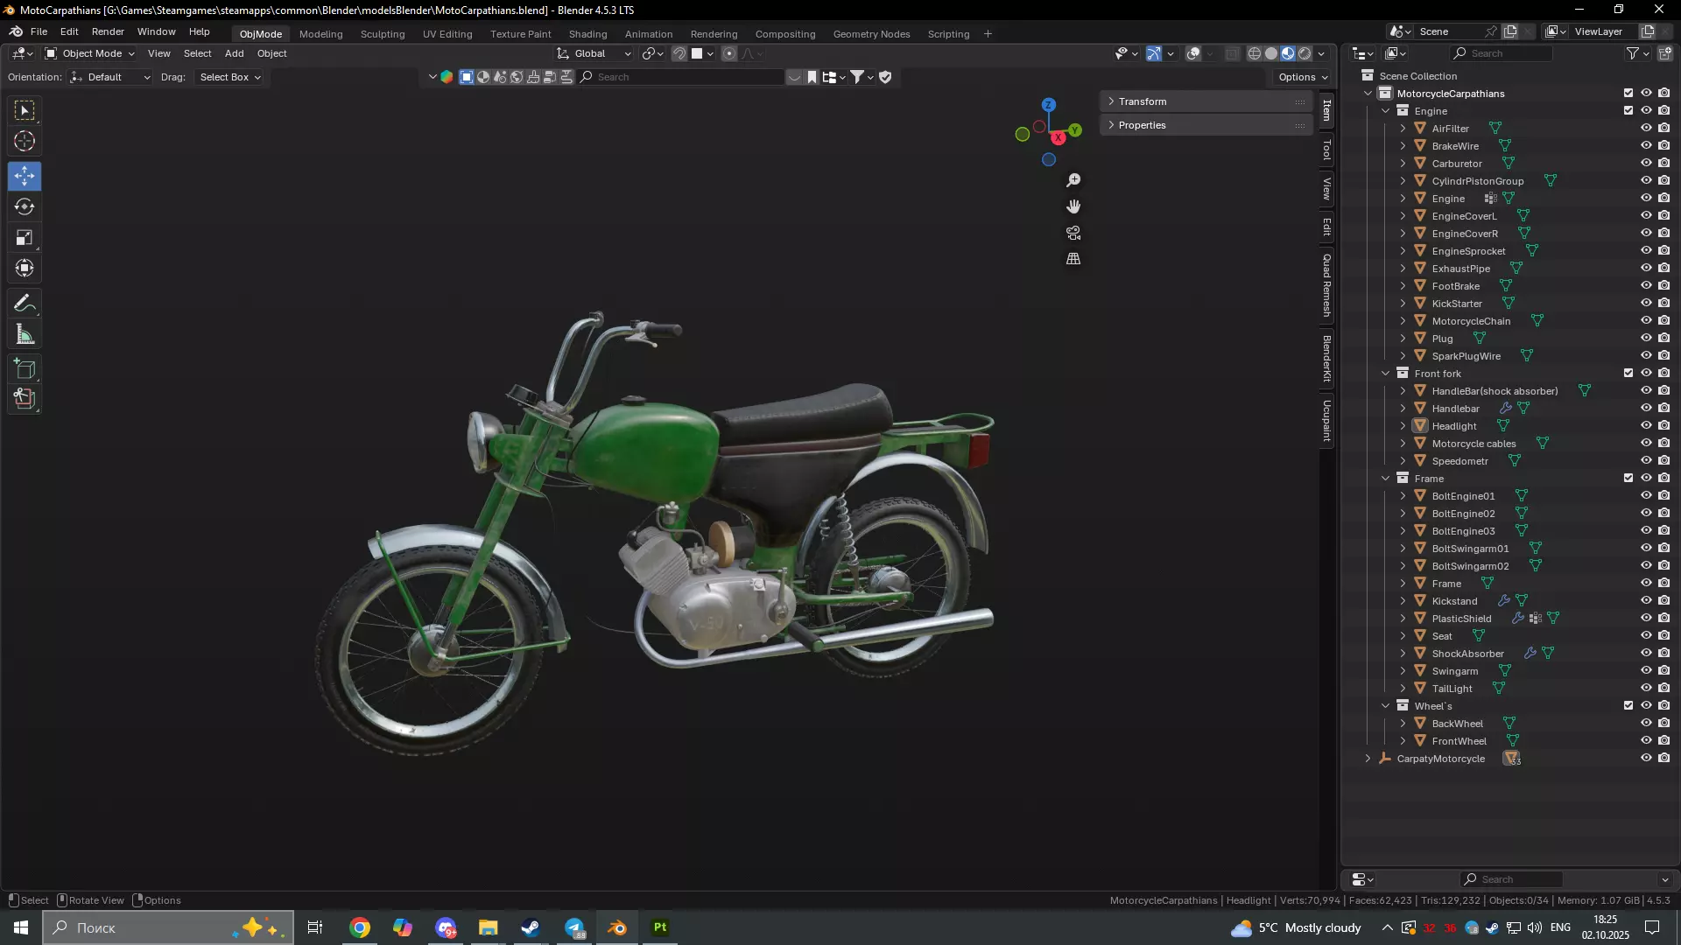This screenshot has height=945, width=1681.
Task: Switch to wireframe viewport shading
Action: 1254,53
